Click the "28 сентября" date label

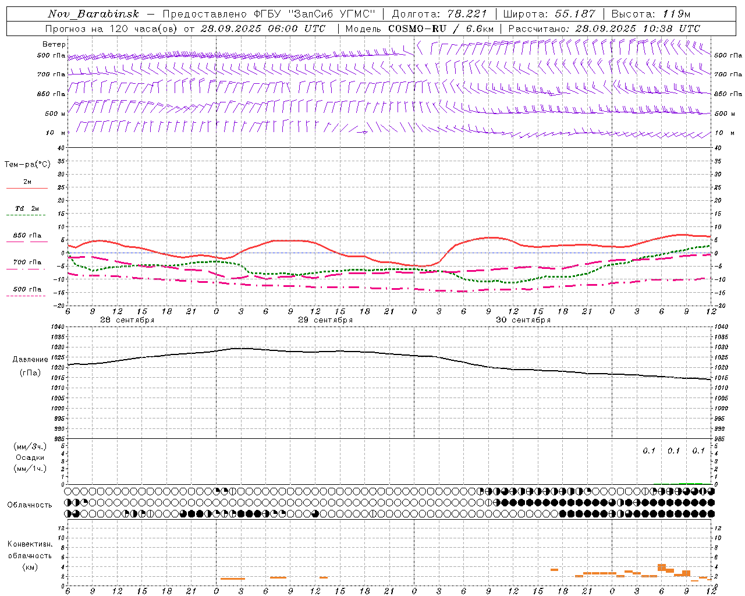(127, 320)
